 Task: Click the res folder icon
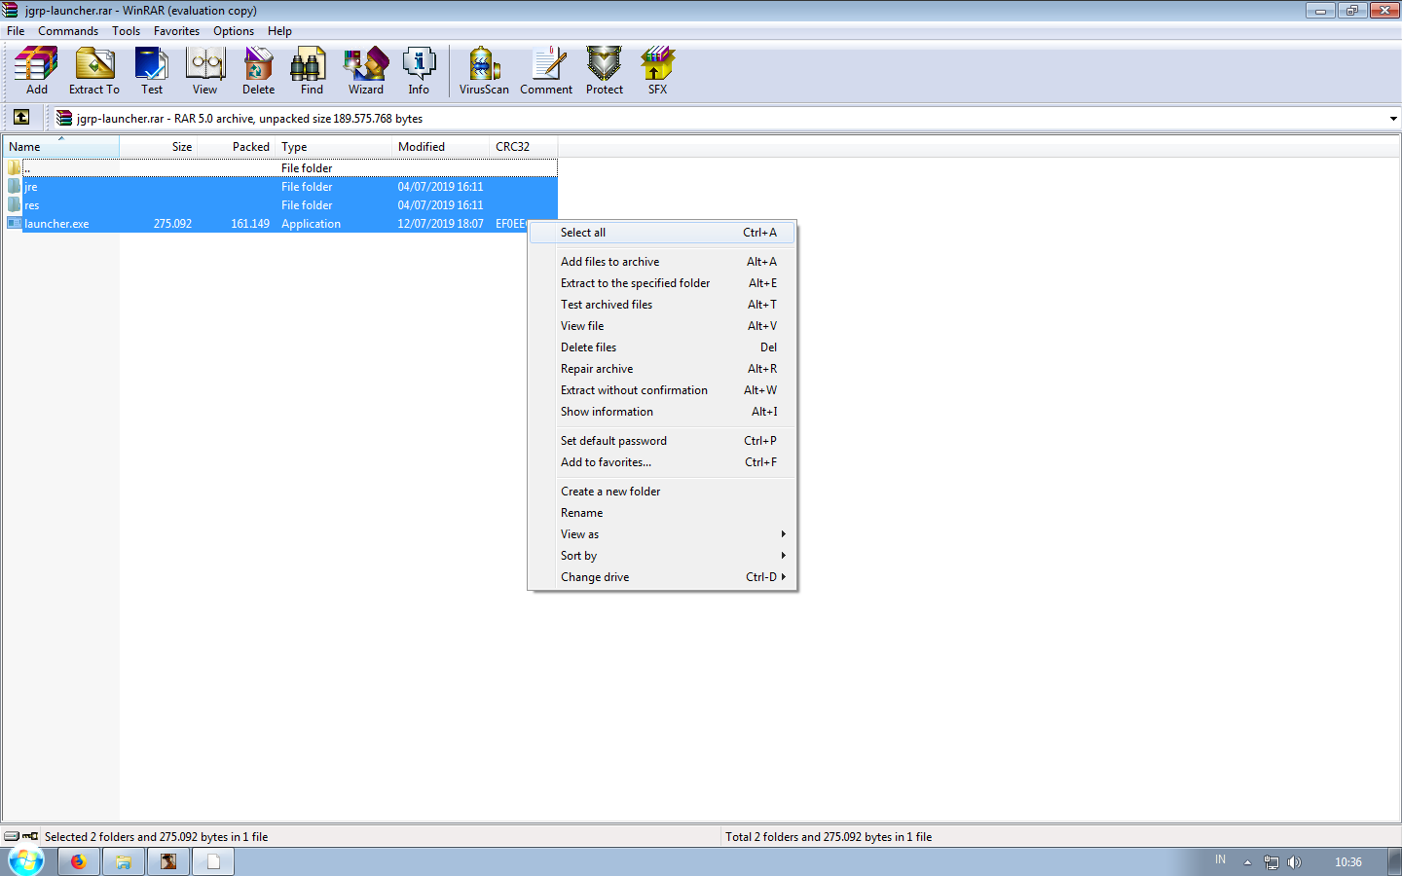click(x=15, y=204)
